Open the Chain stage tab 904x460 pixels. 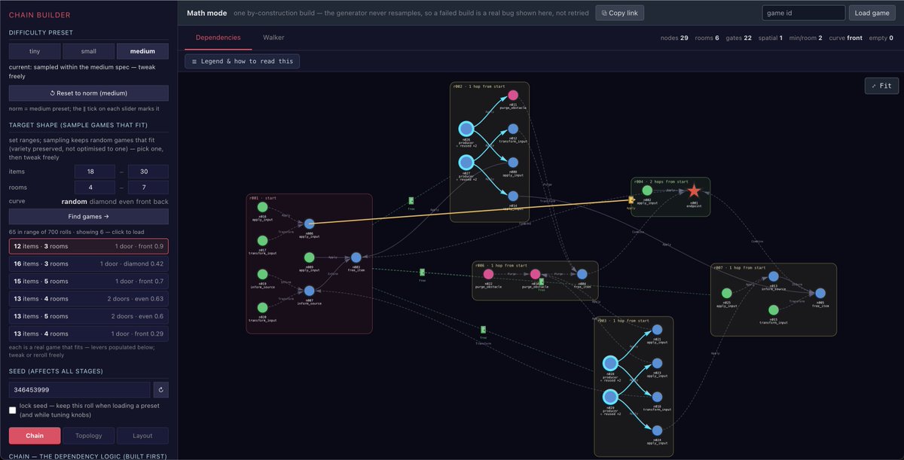[x=35, y=435]
